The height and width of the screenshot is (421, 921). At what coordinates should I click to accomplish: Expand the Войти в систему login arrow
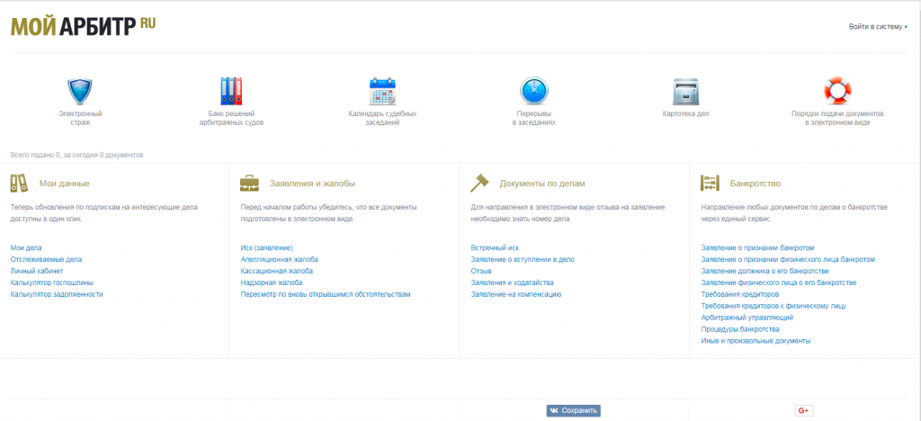[906, 27]
